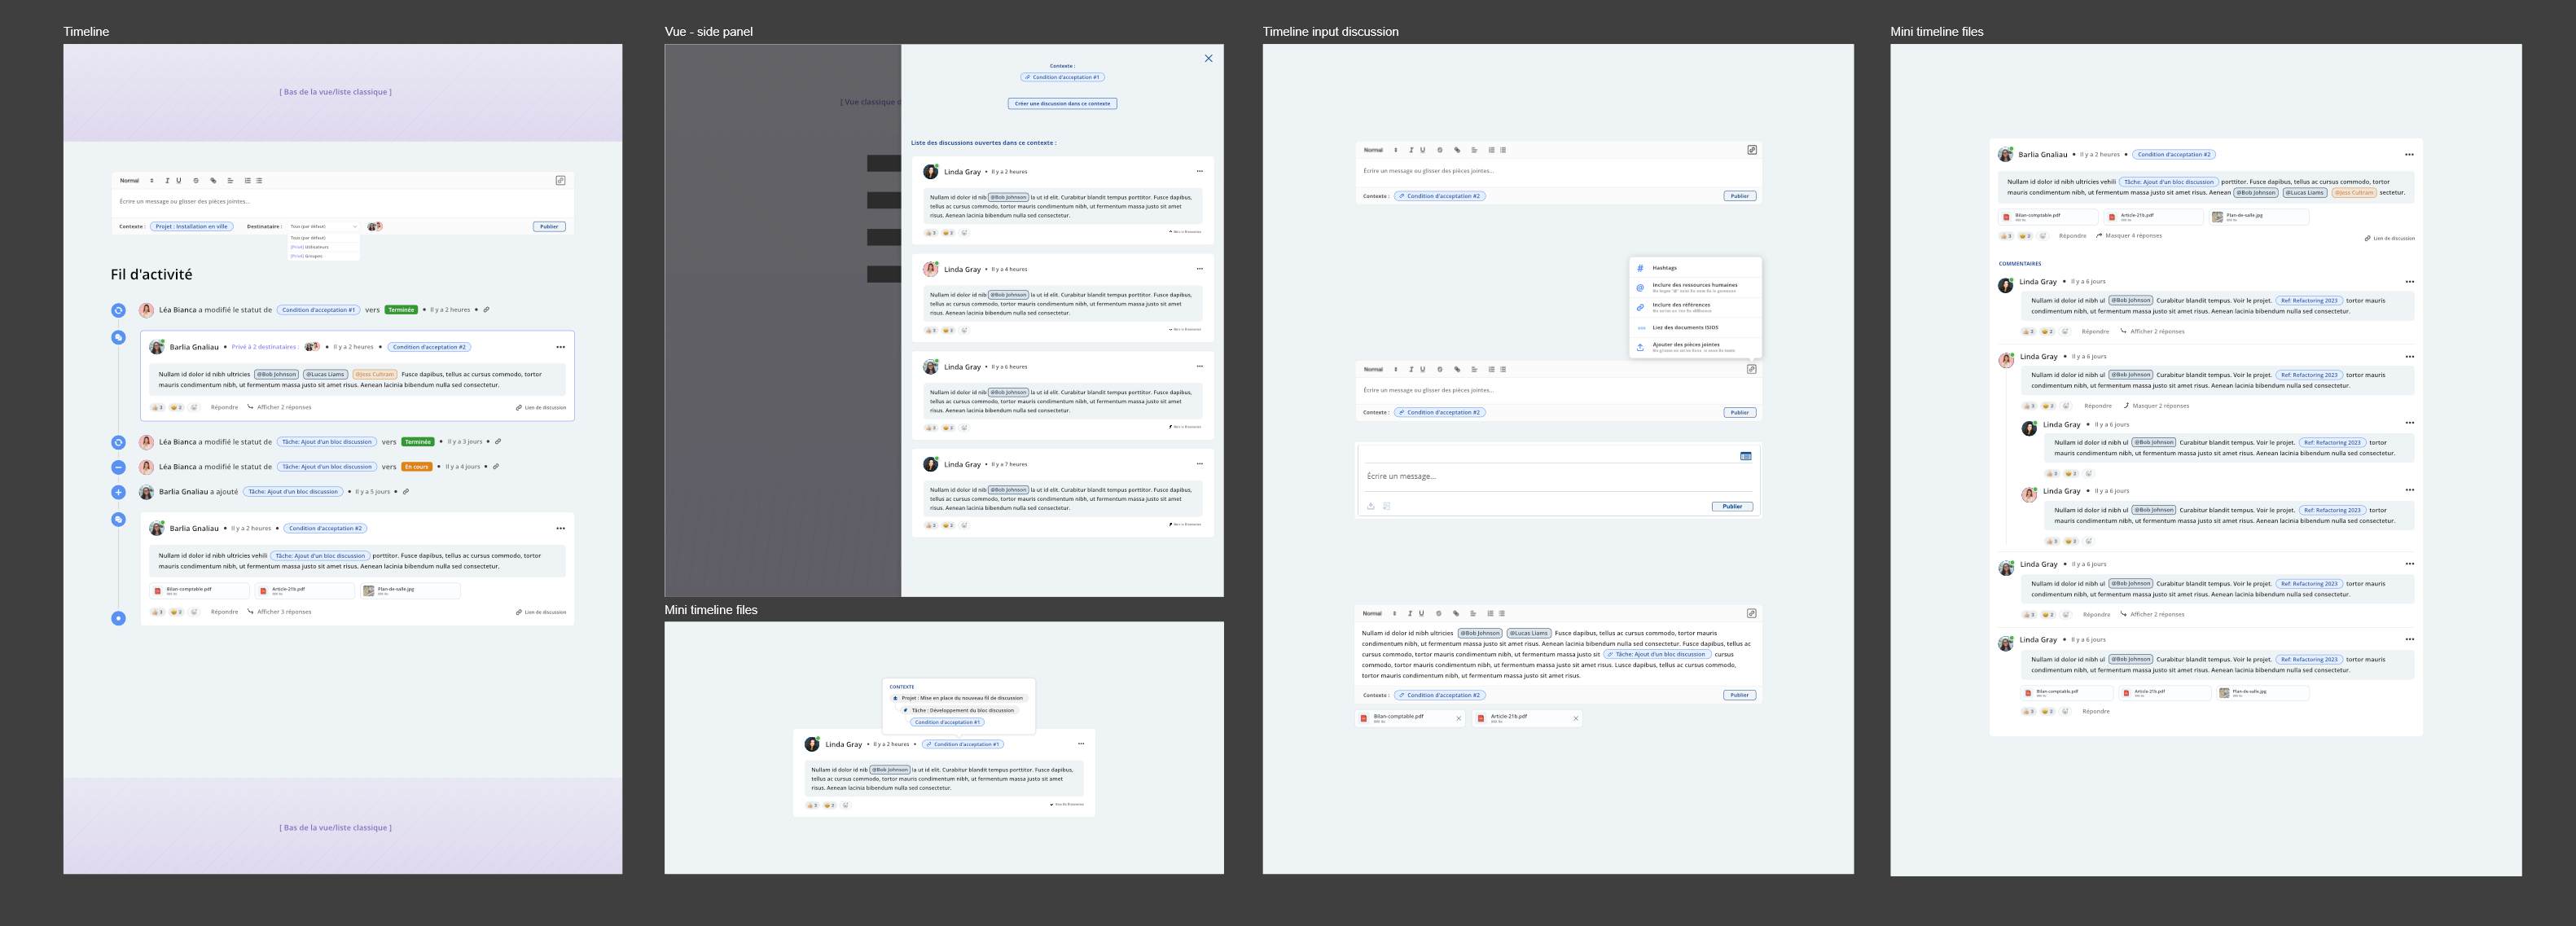The image size is (2576, 926).
Task: Click 'Afficher 3 réponses' in the Timeline frame
Action: pyautogui.click(x=279, y=612)
